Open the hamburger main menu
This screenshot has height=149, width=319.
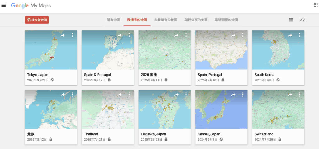[4, 5]
